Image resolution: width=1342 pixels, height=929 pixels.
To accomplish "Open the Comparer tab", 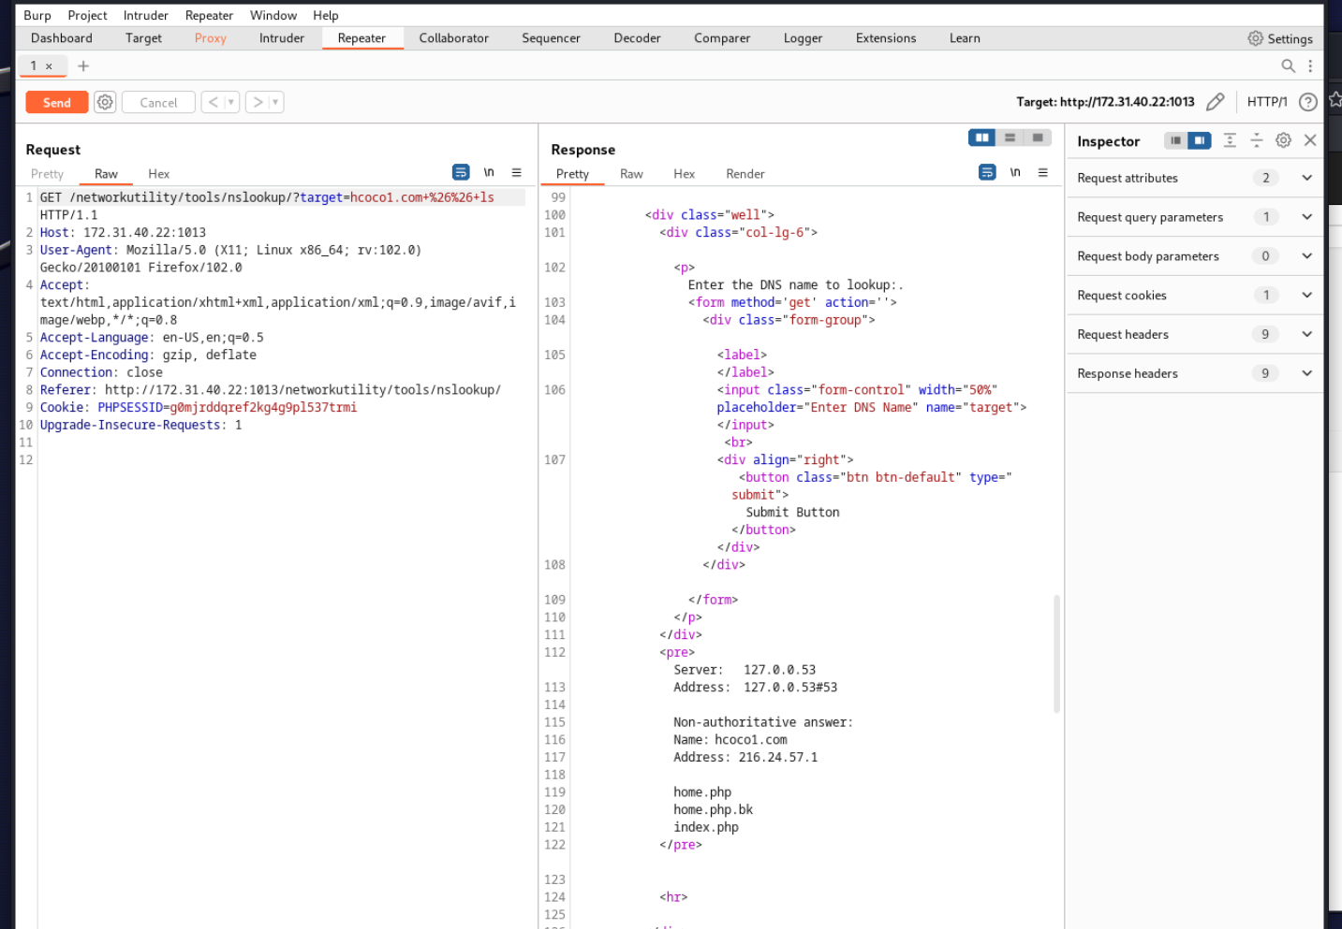I will coord(722,38).
